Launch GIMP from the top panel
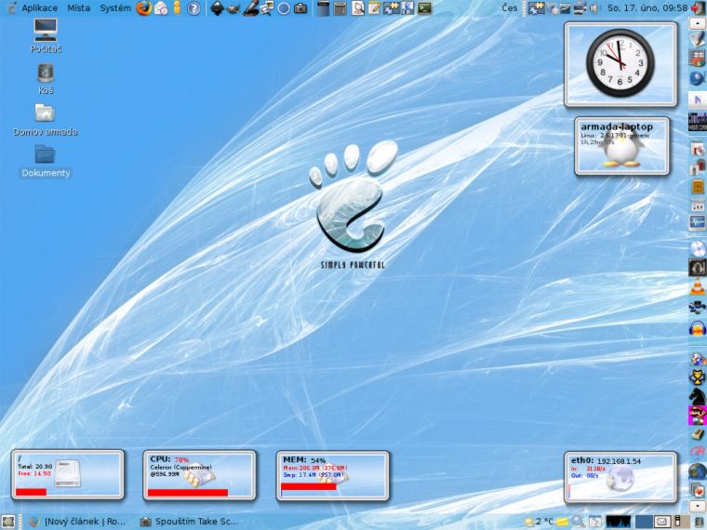 pyautogui.click(x=233, y=8)
